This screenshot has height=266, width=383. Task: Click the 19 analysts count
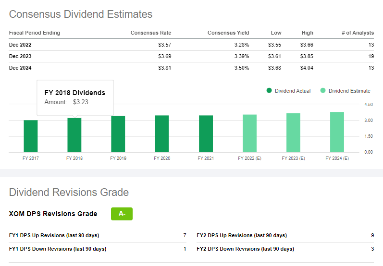point(371,56)
